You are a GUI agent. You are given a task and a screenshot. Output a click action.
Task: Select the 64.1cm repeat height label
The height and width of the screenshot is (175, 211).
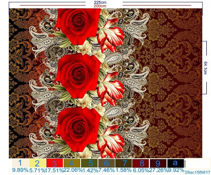pyautogui.click(x=205, y=68)
